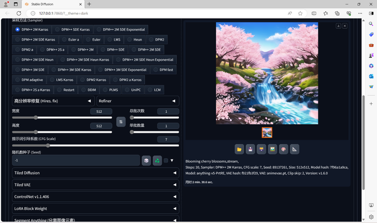
Task: Reuse last seed with the recycle icon
Action: pos(157,161)
